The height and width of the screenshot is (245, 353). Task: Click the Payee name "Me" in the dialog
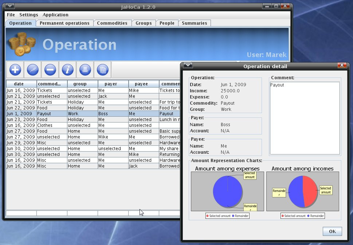(224, 146)
